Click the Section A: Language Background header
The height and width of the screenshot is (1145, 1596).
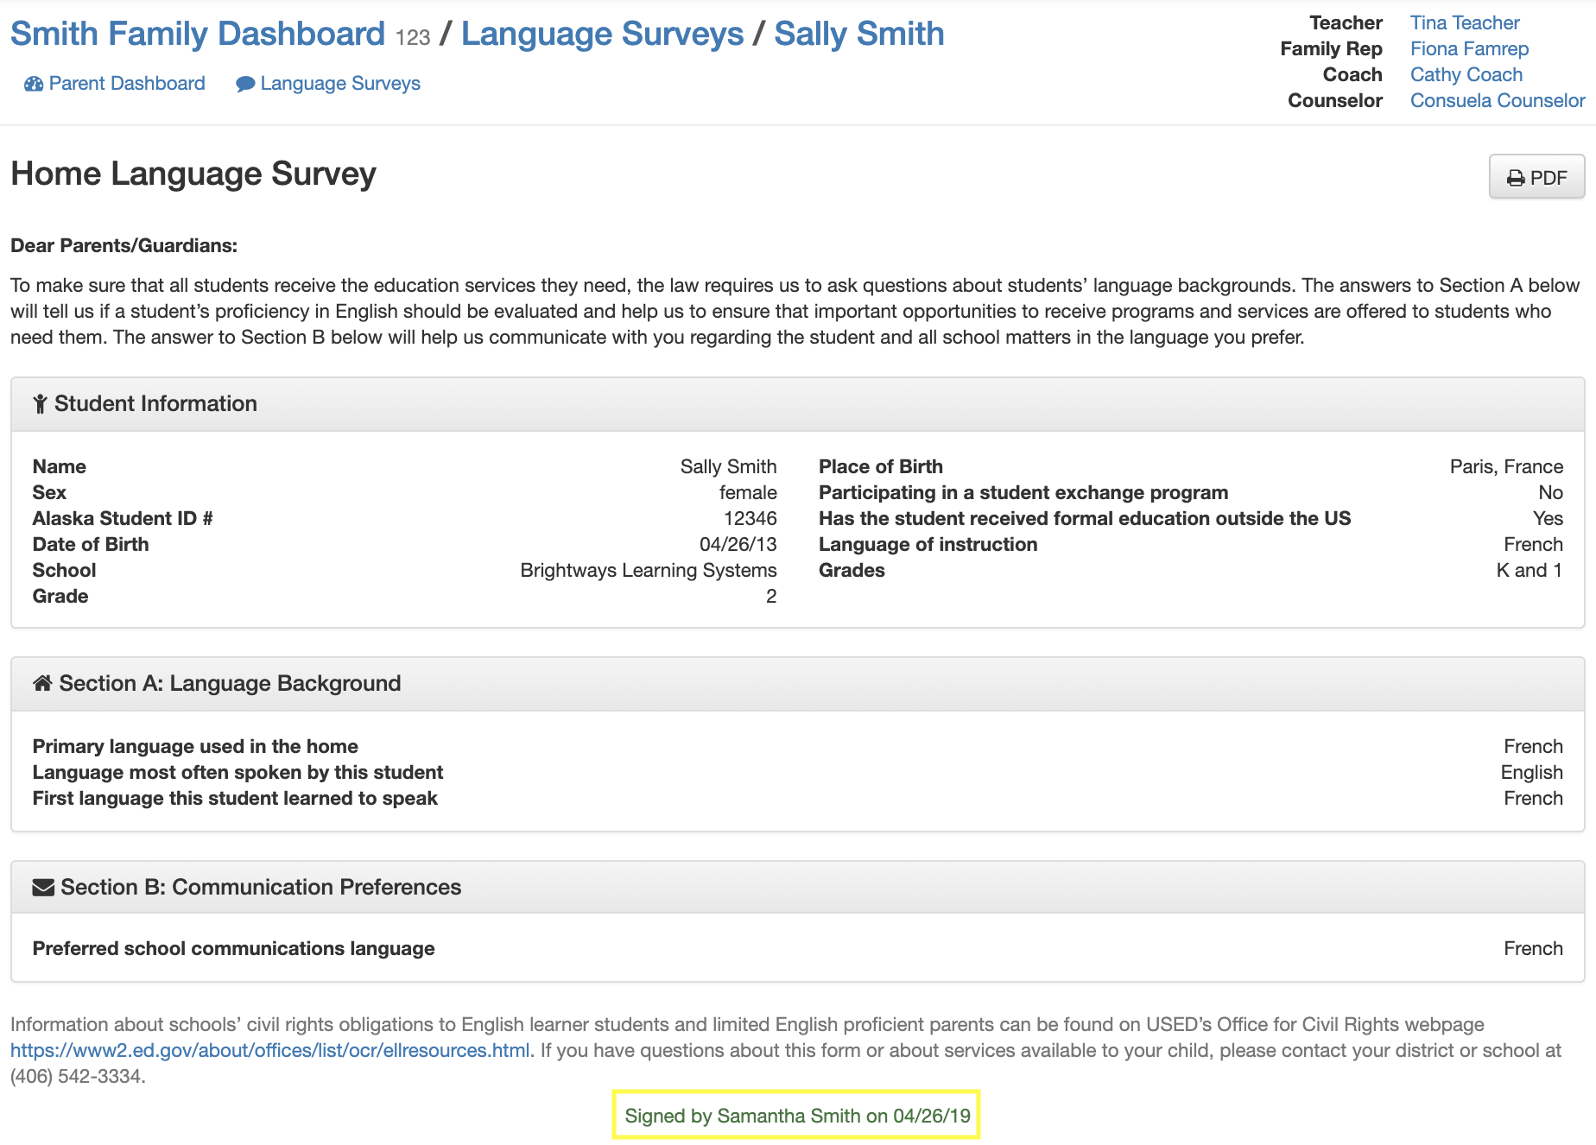click(x=230, y=684)
